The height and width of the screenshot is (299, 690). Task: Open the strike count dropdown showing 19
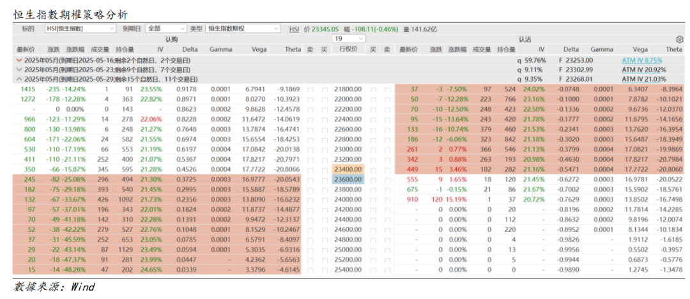point(349,39)
